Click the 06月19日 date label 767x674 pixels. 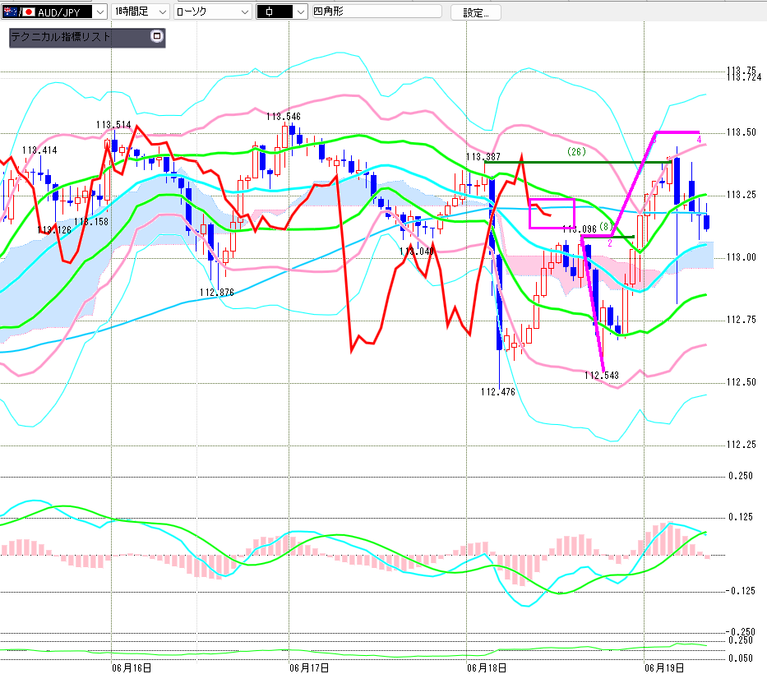663,667
